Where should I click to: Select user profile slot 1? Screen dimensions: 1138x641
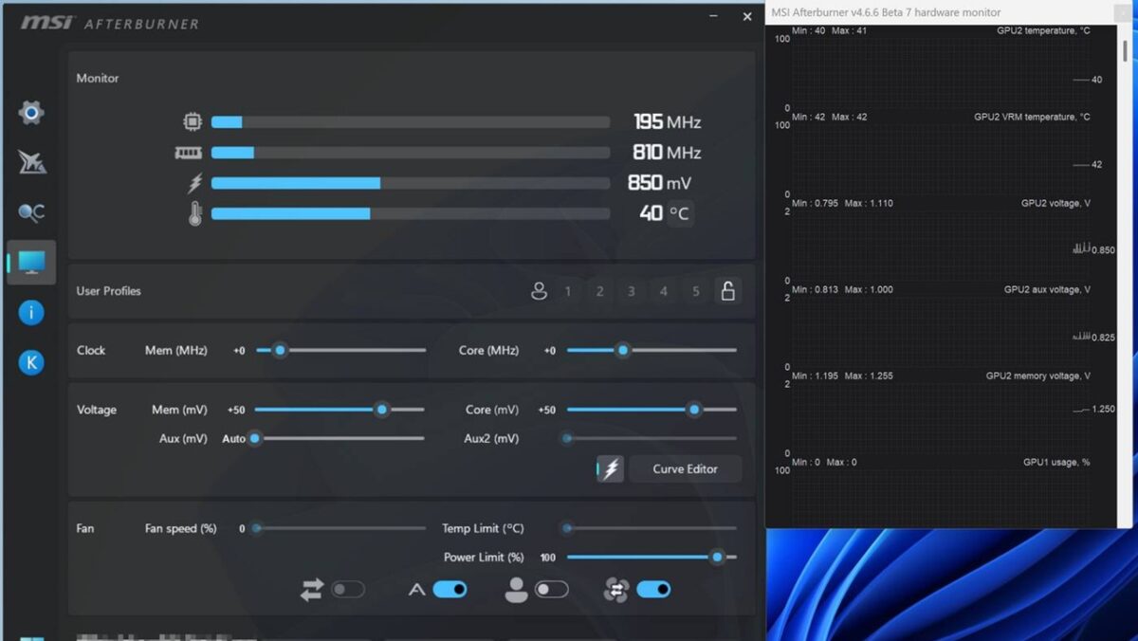[568, 291]
